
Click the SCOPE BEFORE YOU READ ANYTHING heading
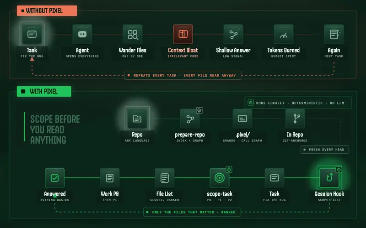tap(55, 130)
